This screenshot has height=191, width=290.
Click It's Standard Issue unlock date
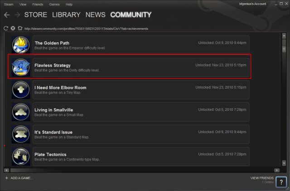point(222,132)
